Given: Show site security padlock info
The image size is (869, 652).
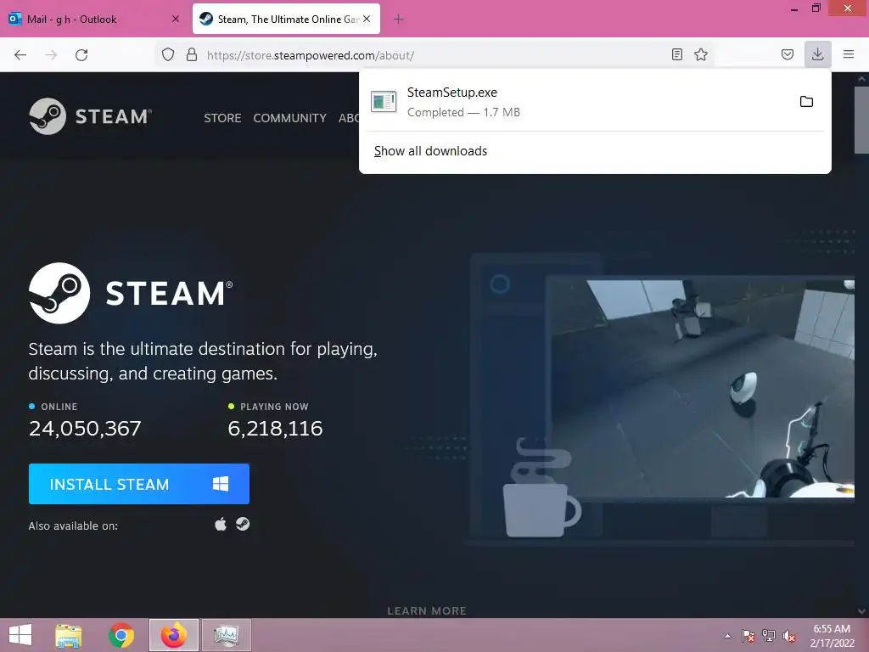Looking at the screenshot, I should coord(192,54).
